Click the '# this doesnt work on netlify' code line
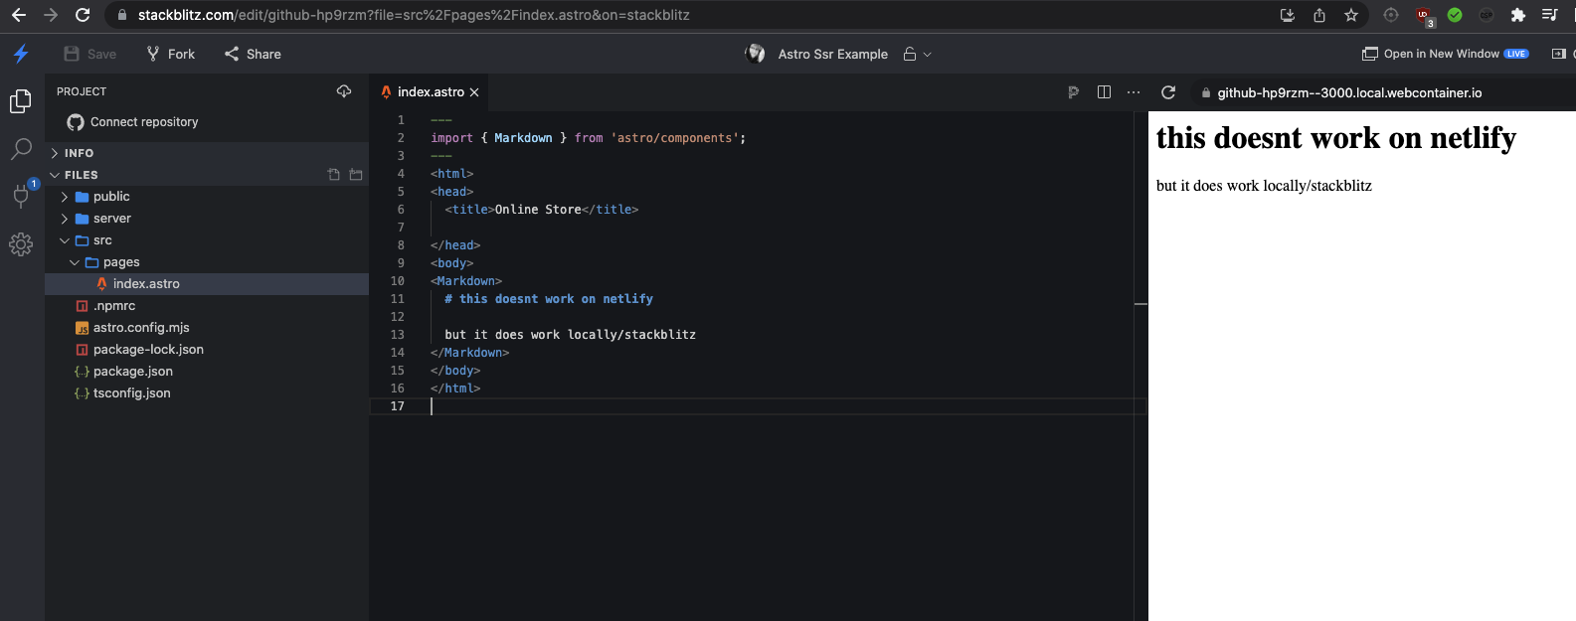Screen dimensions: 1576x621 pos(549,299)
